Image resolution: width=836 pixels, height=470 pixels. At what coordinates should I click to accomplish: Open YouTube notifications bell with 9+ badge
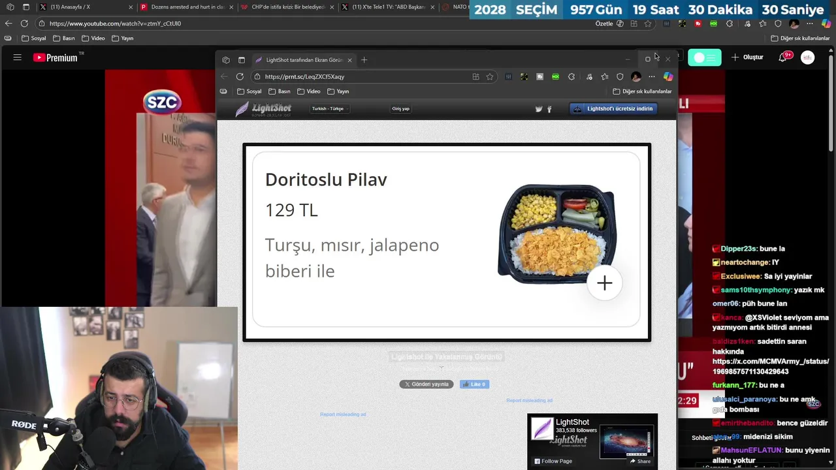click(782, 57)
